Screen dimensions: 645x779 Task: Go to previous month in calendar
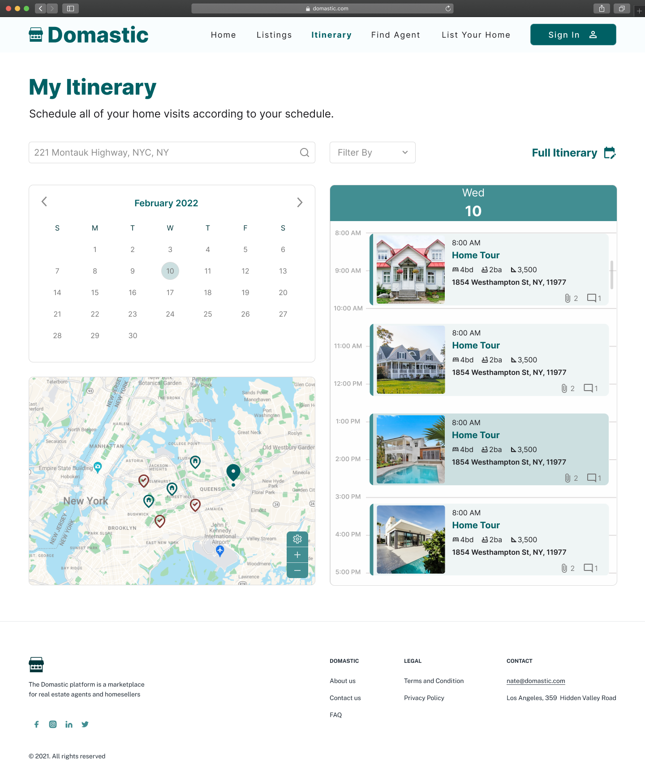coord(44,202)
